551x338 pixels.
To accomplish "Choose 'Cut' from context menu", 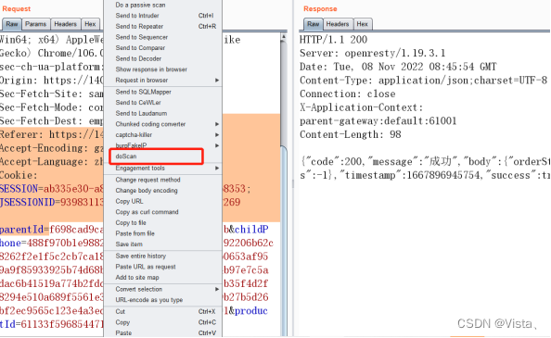I will [163, 312].
